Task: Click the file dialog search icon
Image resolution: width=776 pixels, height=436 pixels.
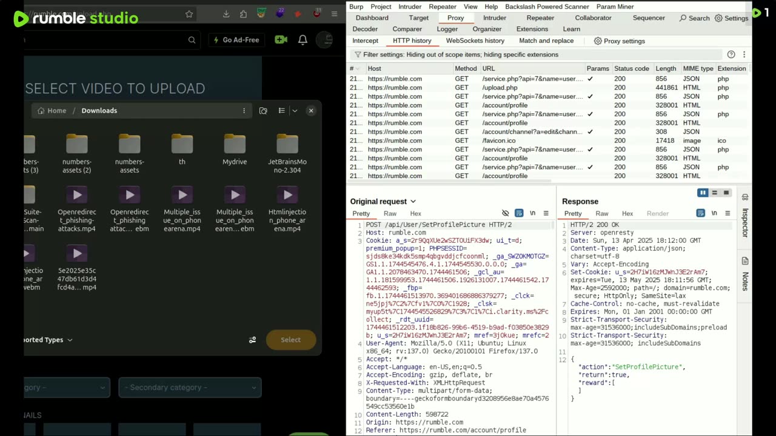Action: (263, 111)
